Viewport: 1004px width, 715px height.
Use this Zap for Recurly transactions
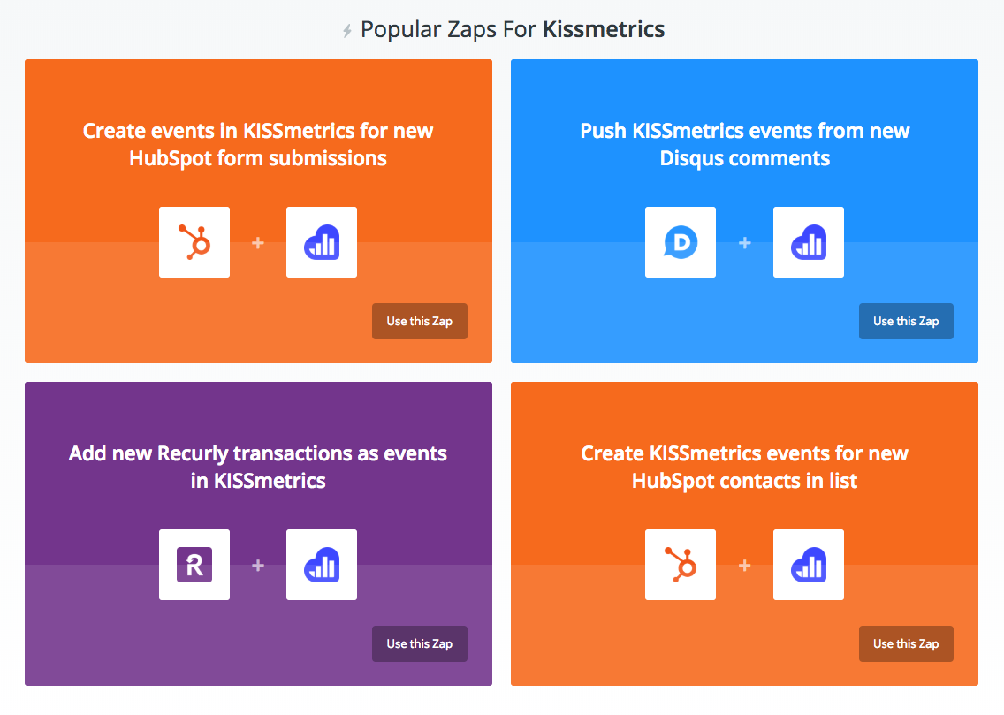coord(420,644)
